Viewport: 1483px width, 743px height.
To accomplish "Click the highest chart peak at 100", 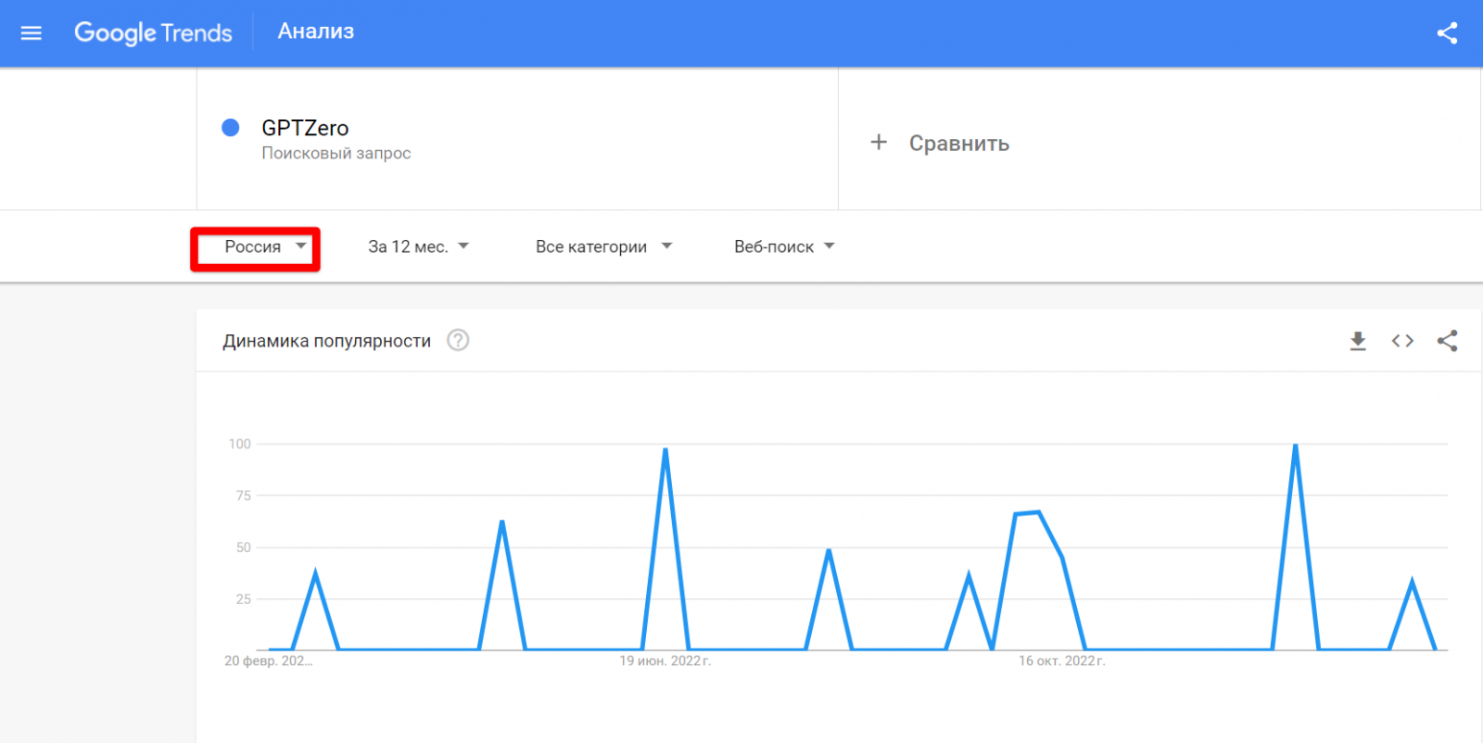I will tap(1295, 447).
